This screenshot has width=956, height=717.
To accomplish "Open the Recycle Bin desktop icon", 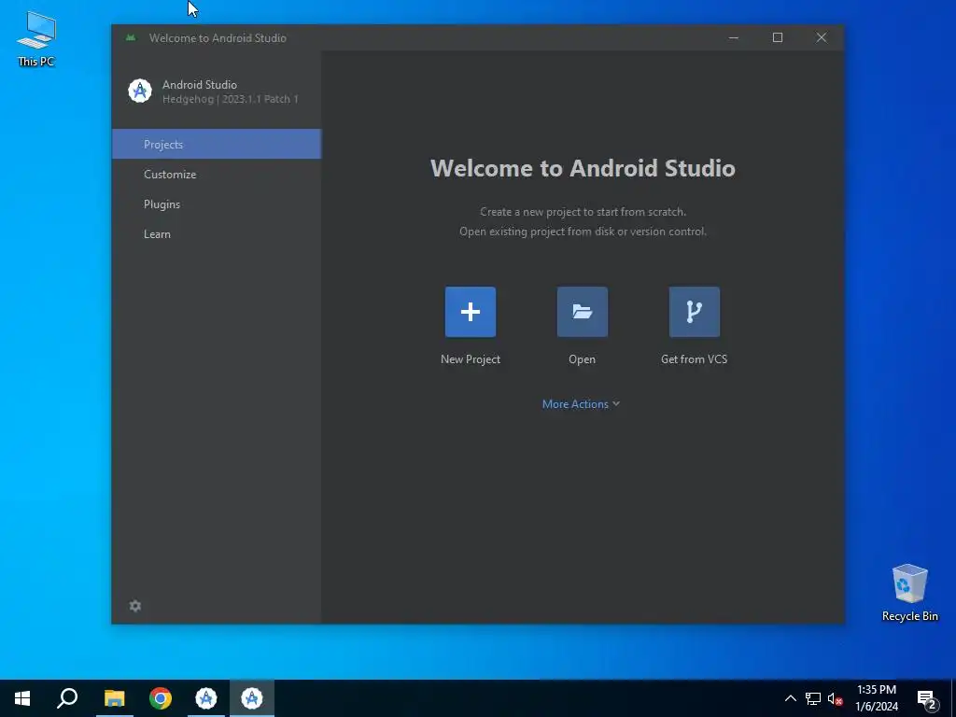I will point(909,593).
